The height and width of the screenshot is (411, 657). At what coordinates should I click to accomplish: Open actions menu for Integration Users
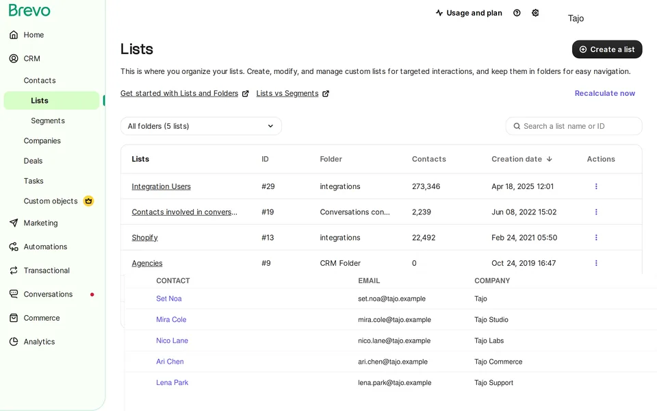[596, 186]
